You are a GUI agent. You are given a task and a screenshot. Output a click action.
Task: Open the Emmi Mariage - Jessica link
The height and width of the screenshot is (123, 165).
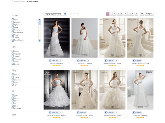click(x=57, y=116)
